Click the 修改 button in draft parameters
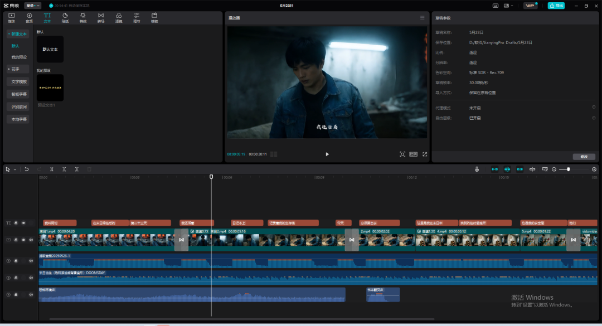 click(x=584, y=157)
